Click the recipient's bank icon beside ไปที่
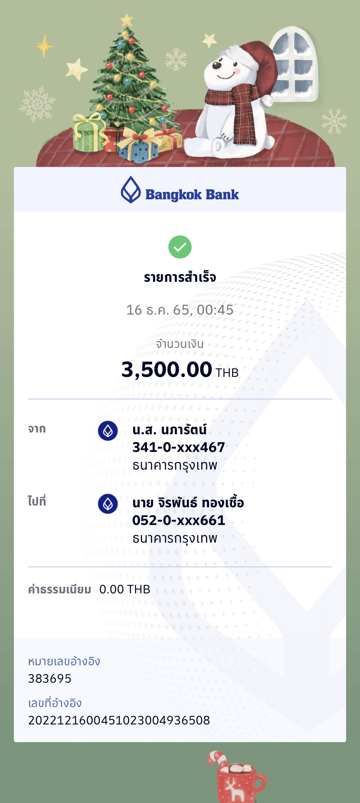Viewport: 360px width, 803px height. click(108, 504)
